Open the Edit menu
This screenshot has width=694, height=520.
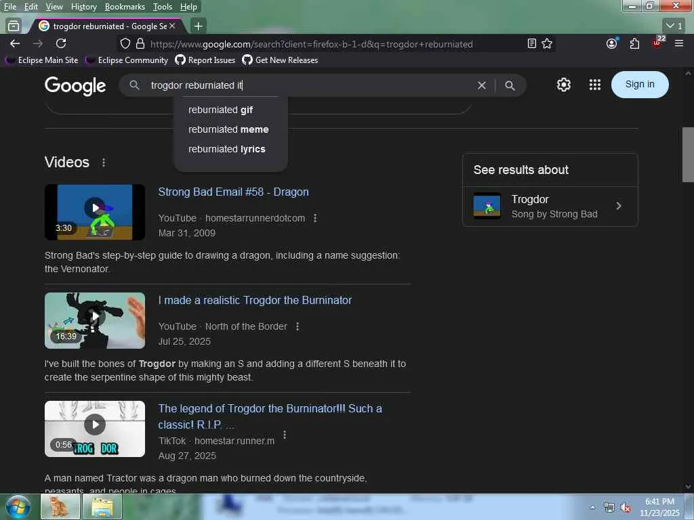30,7
